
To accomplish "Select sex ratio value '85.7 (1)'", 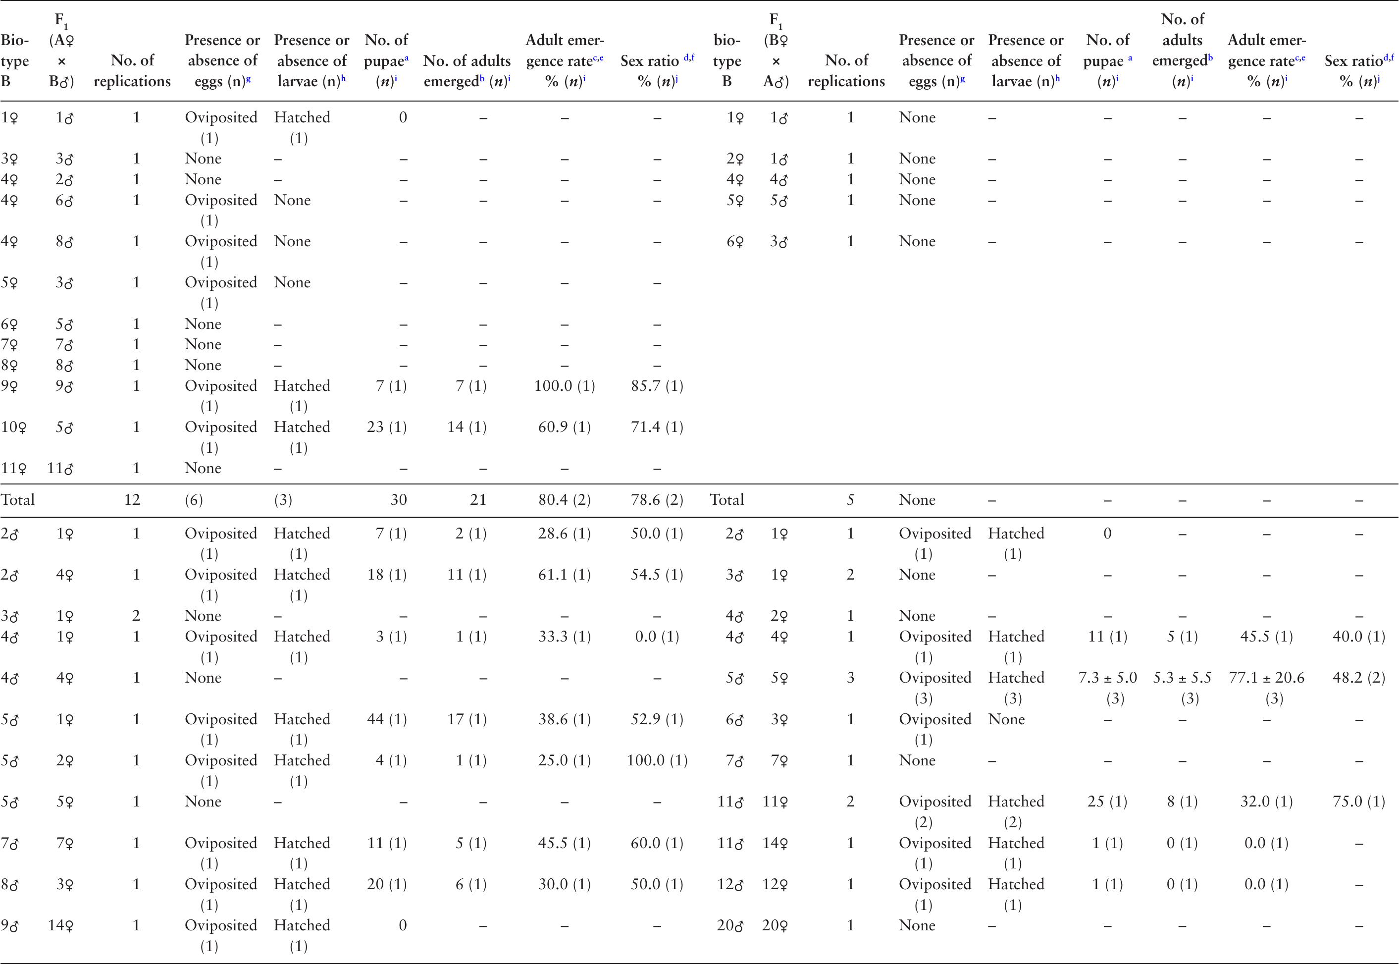I will [657, 386].
